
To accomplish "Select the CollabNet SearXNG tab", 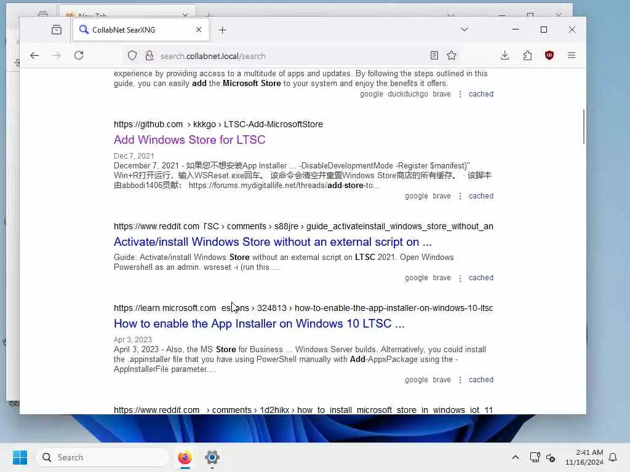I will 141,29.
